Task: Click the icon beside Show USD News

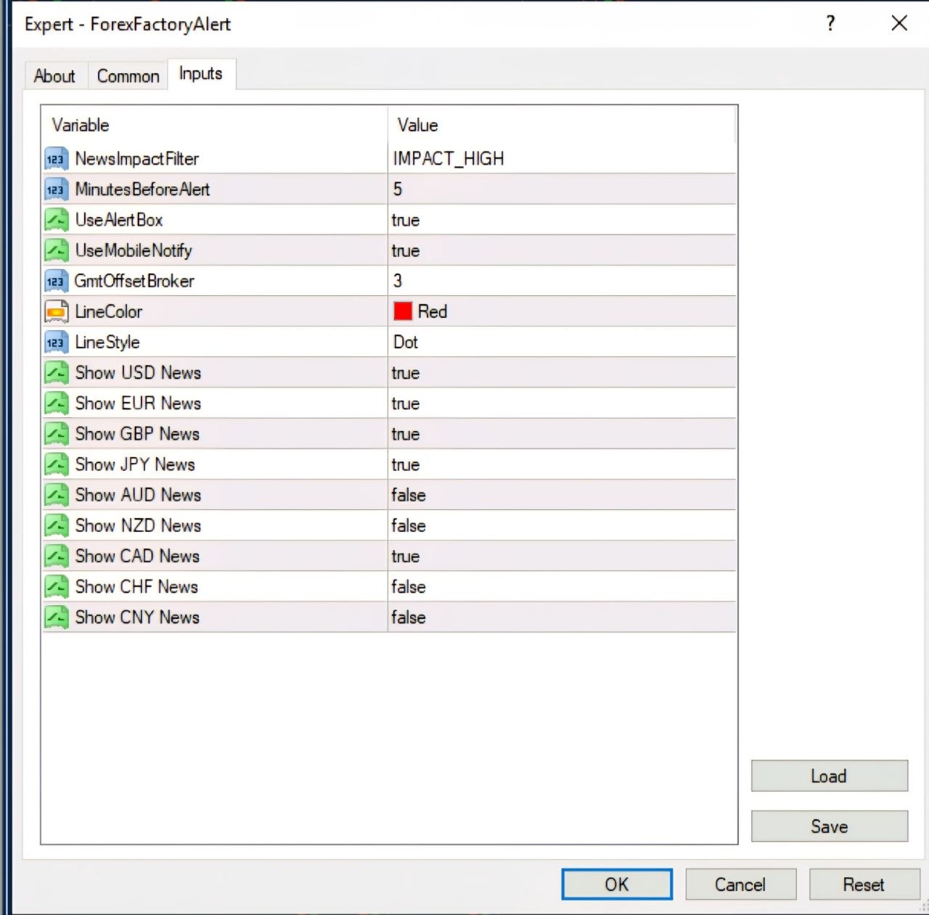Action: click(x=57, y=373)
